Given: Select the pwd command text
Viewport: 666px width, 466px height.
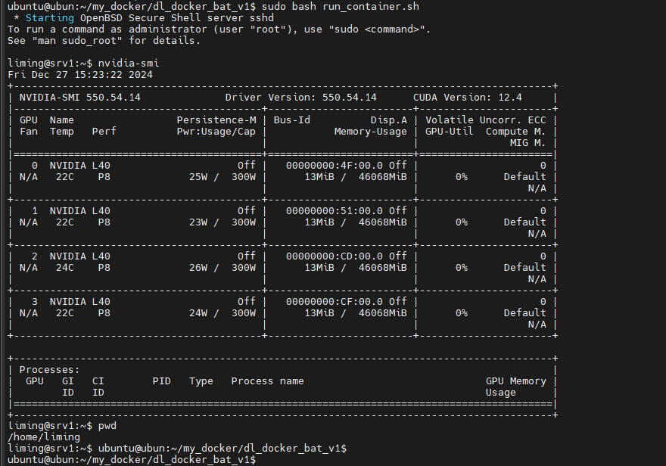Looking at the screenshot, I should tap(99, 425).
